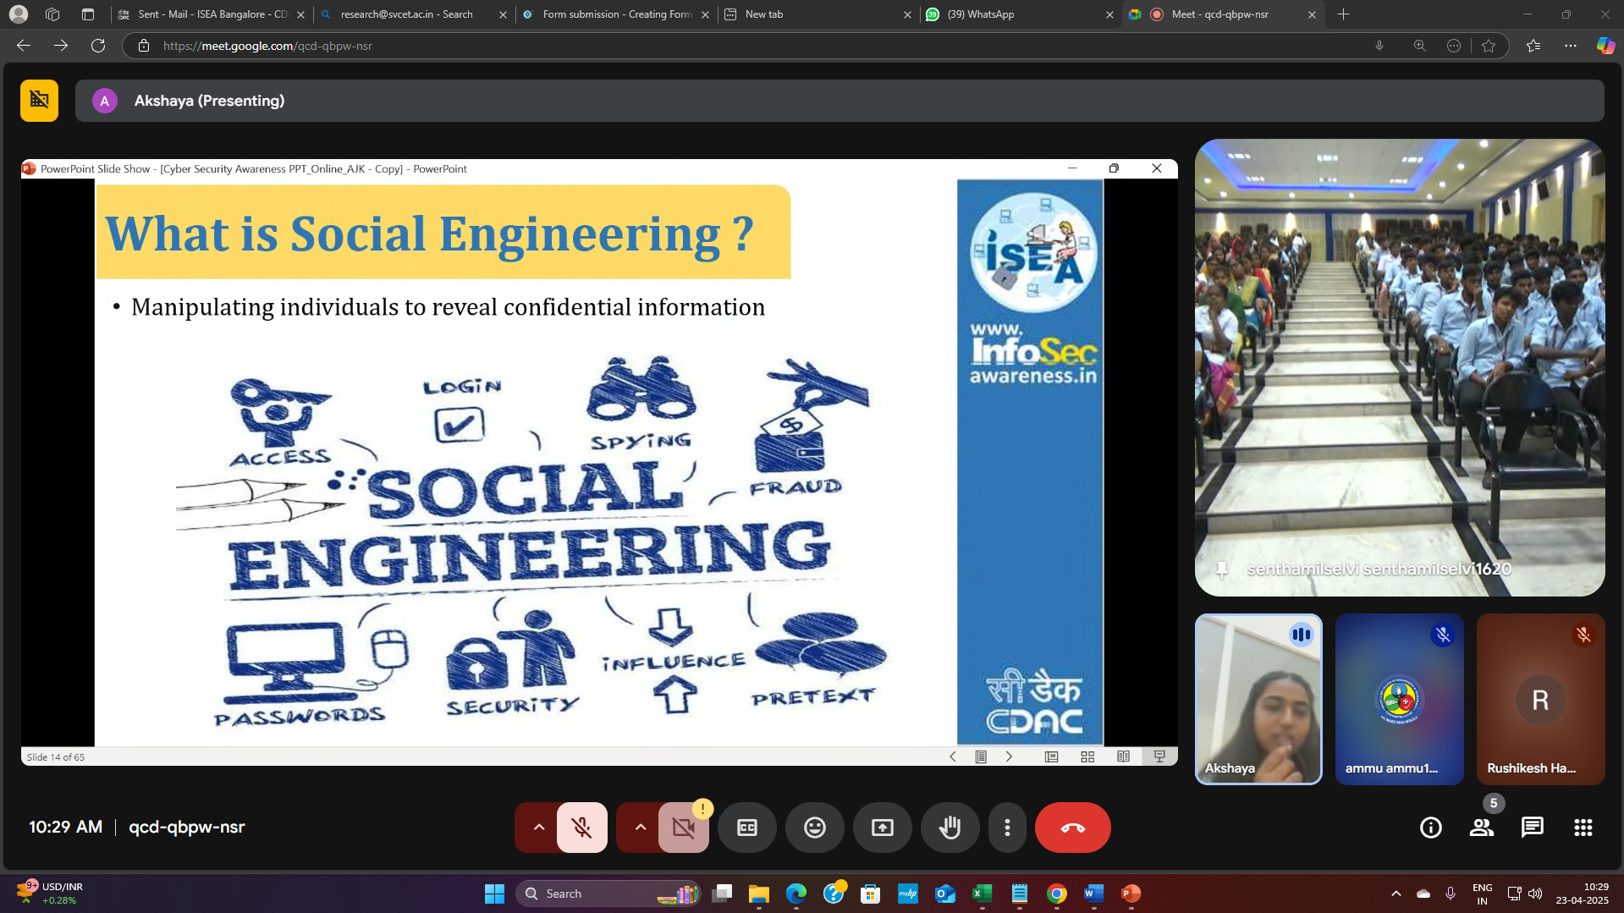The height and width of the screenshot is (913, 1624).
Task: Open the chat with everyone panel
Action: (1532, 828)
